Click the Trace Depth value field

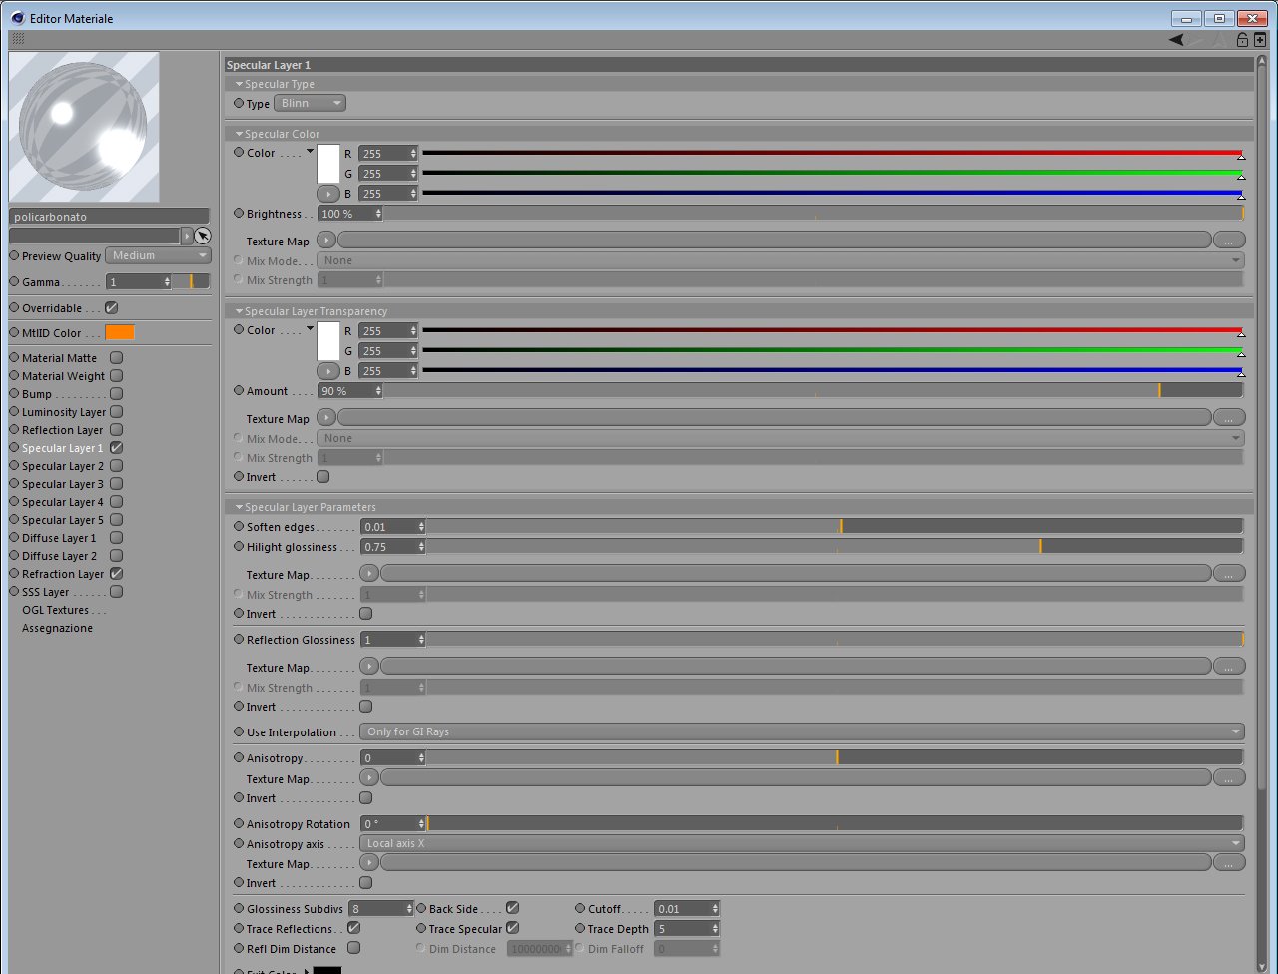683,928
